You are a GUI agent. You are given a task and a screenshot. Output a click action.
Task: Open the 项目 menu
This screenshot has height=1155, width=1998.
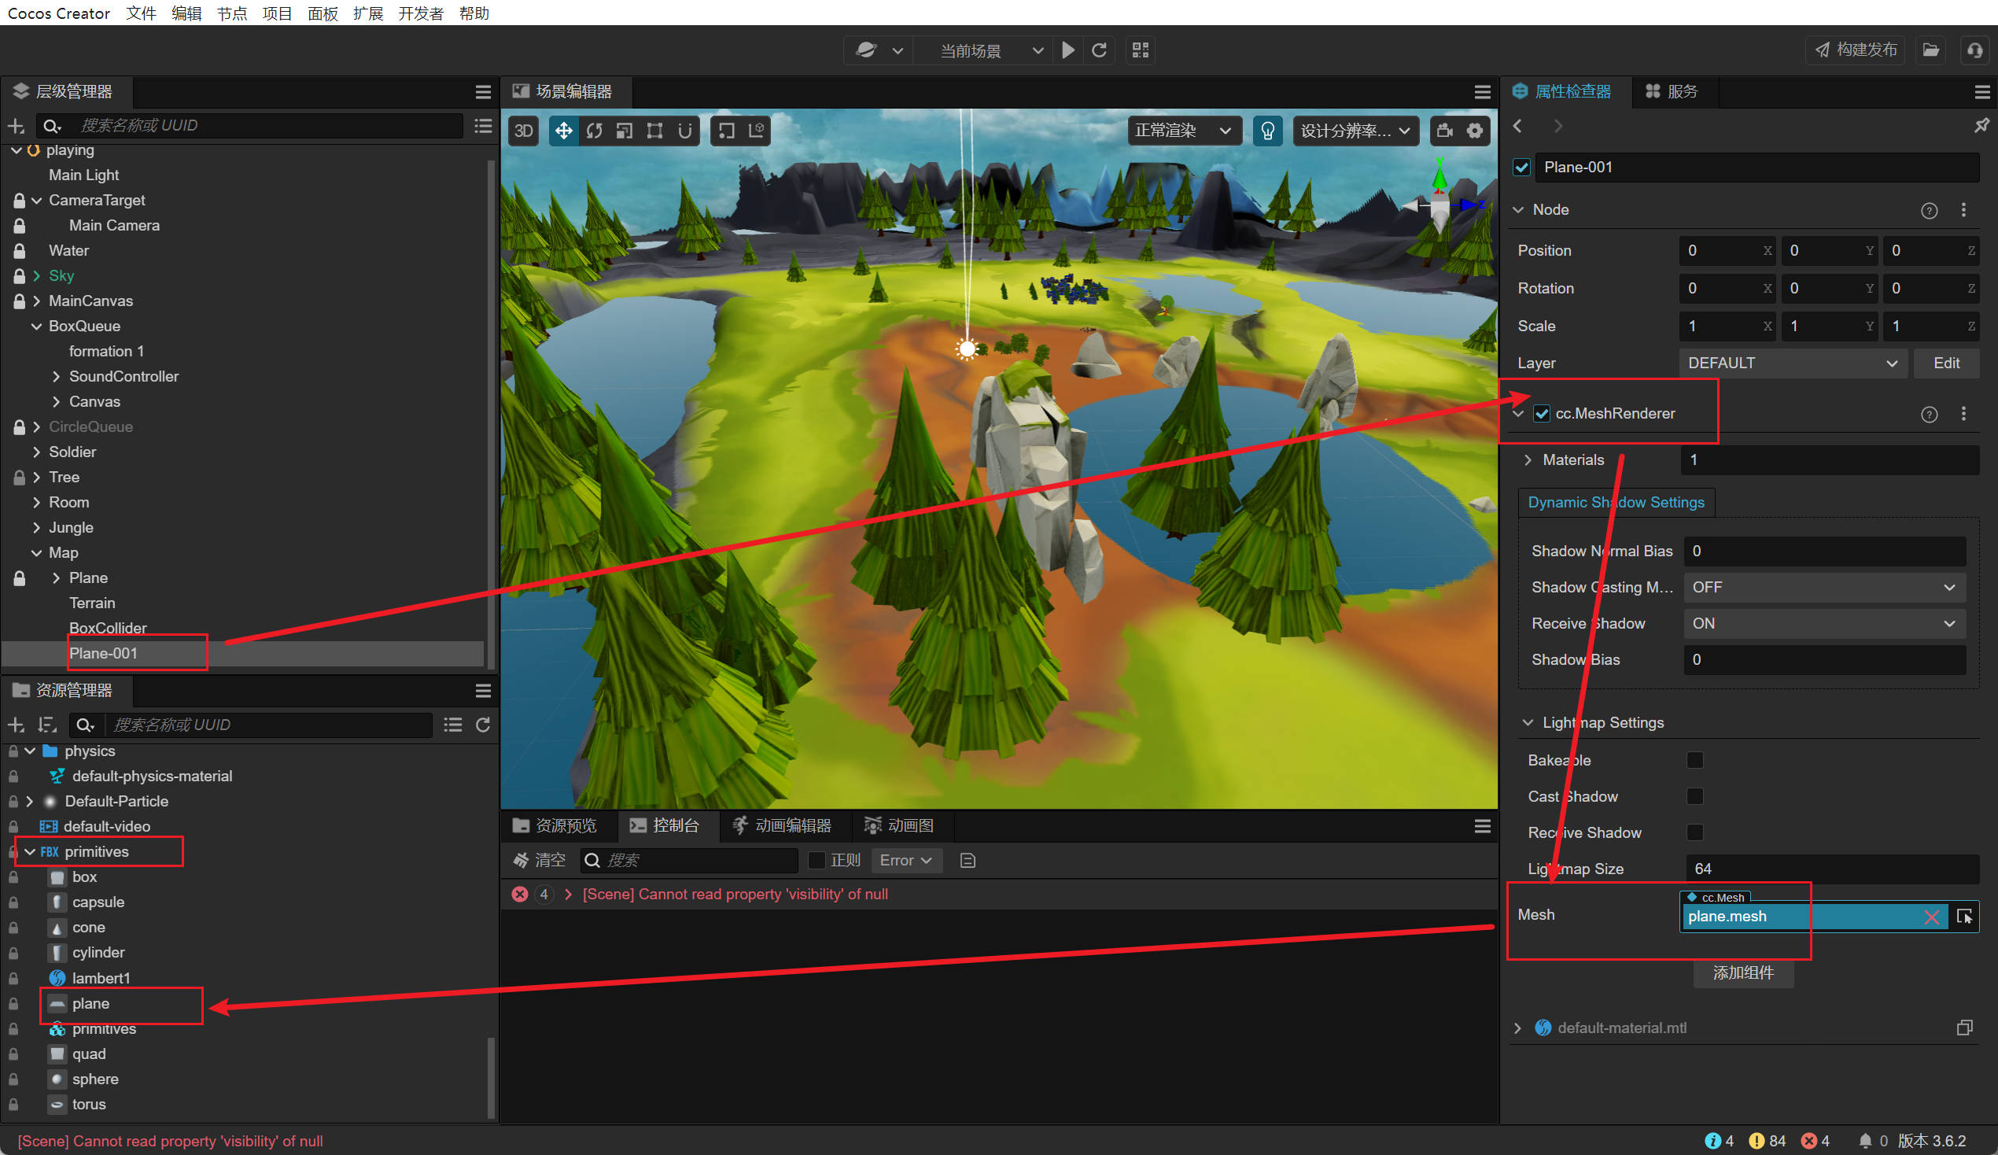277,13
